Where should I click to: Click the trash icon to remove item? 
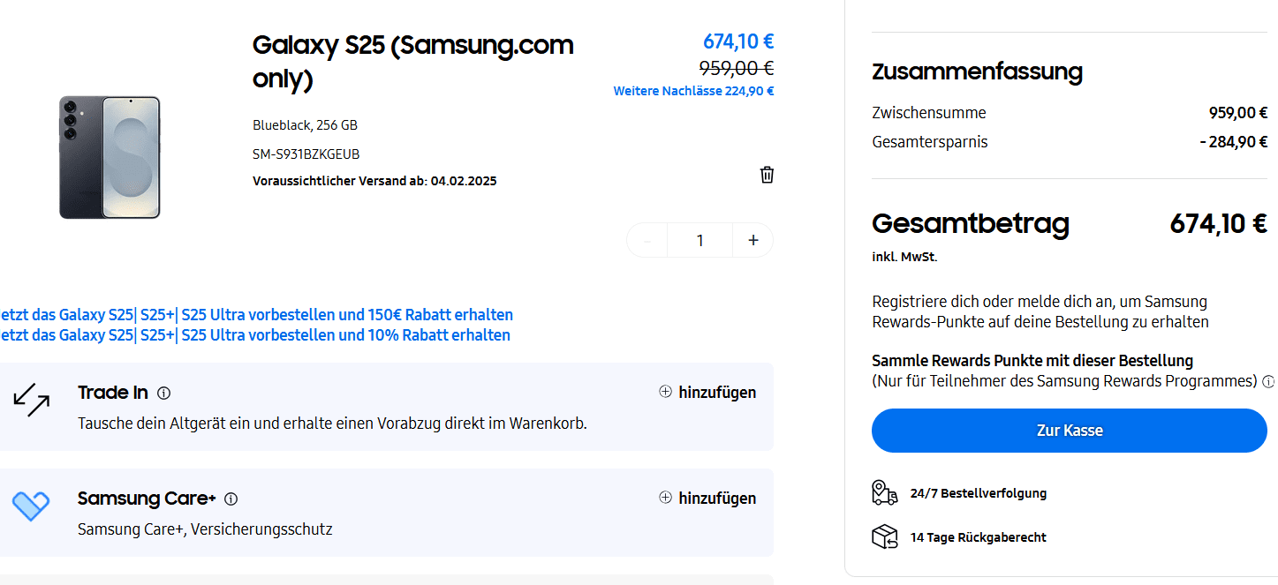(767, 175)
